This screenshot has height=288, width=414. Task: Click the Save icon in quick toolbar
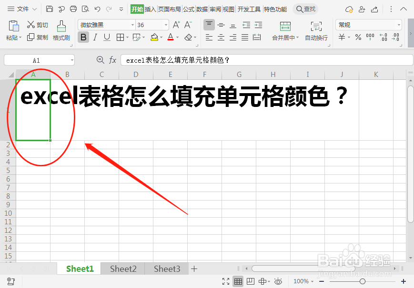coord(50,9)
